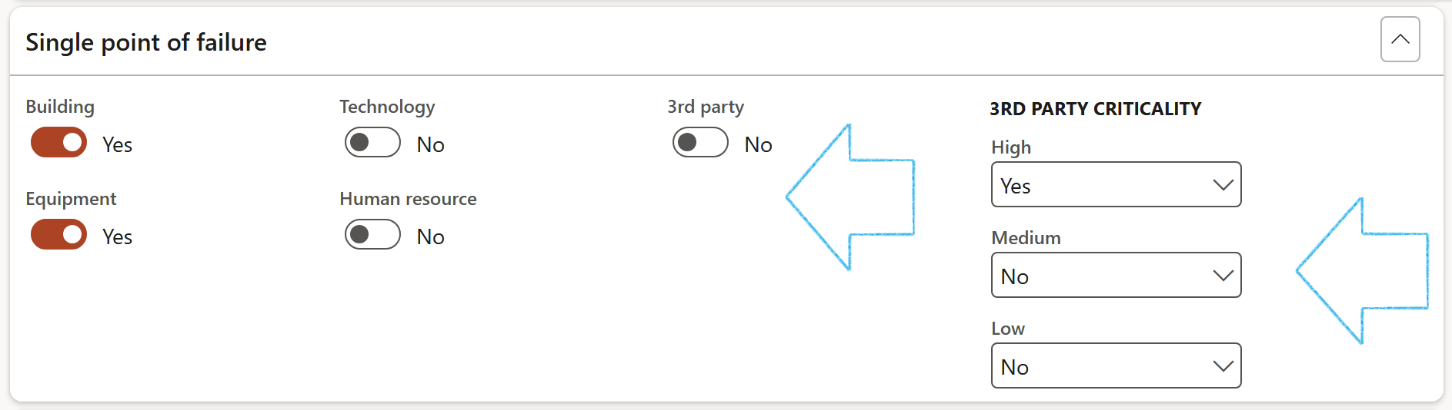The image size is (1452, 410).
Task: Open the High criticality dropdown
Action: click(x=1116, y=185)
